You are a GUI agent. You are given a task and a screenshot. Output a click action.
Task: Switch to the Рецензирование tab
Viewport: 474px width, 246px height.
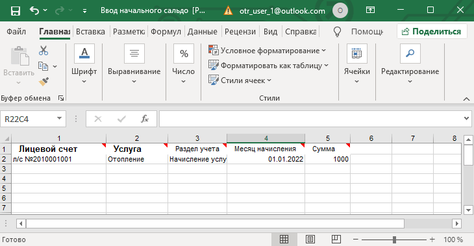[240, 31]
